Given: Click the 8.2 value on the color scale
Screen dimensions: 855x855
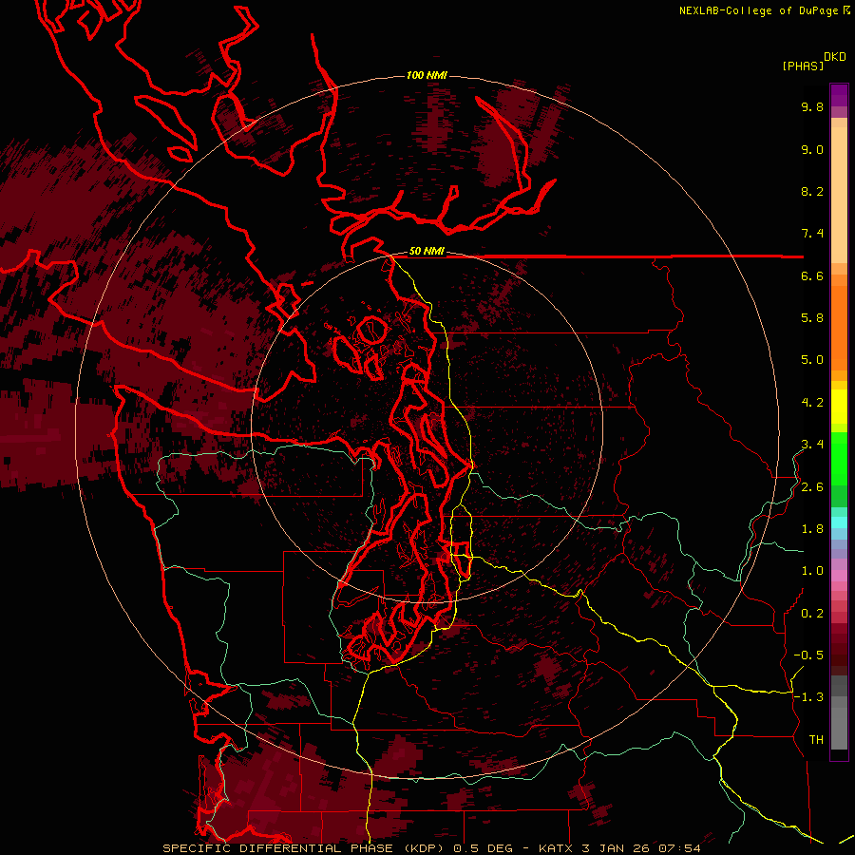Looking at the screenshot, I should [812, 191].
